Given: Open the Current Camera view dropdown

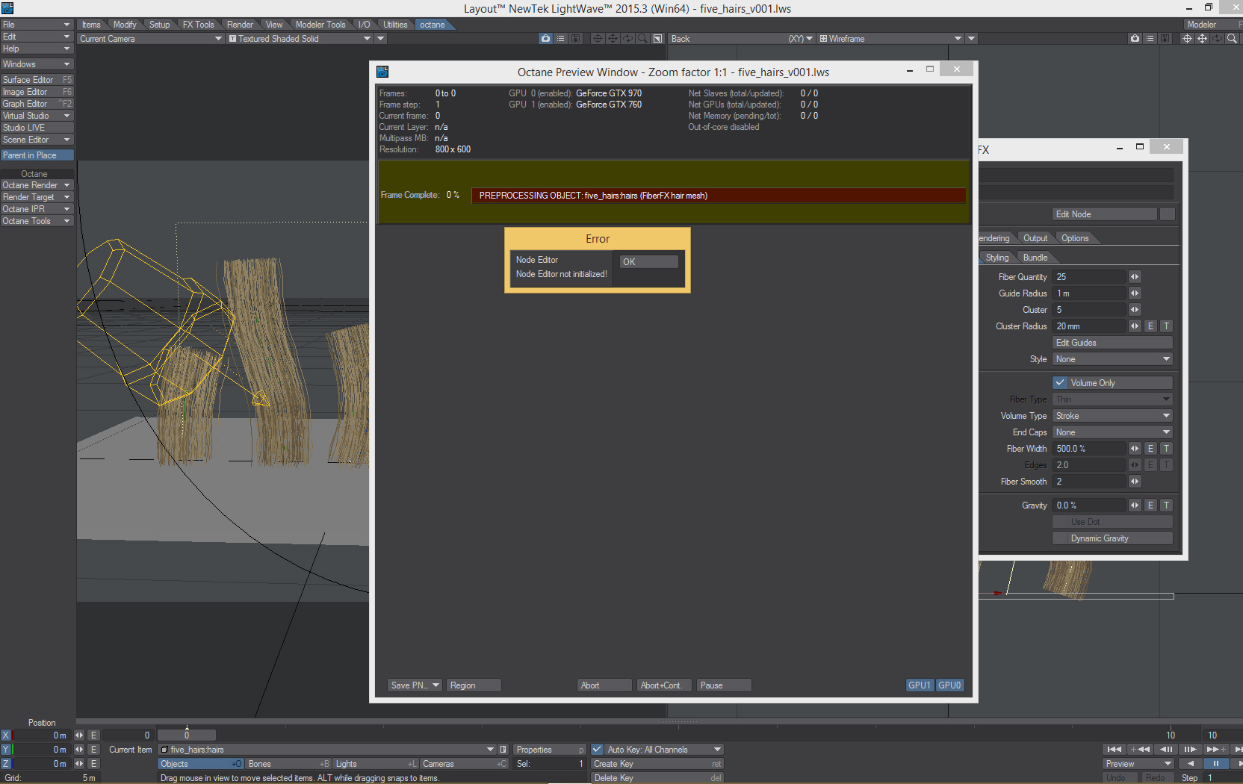Looking at the screenshot, I should (151, 39).
